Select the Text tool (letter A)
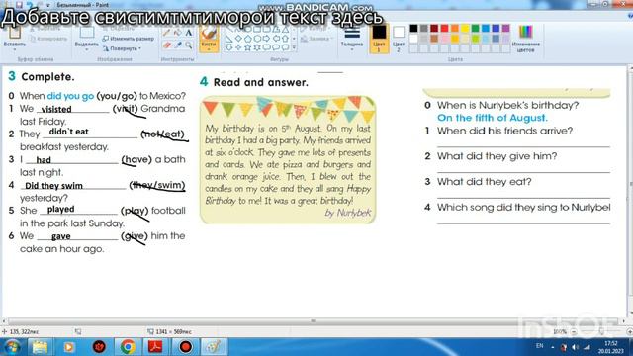633x356 pixels. pyautogui.click(x=189, y=33)
